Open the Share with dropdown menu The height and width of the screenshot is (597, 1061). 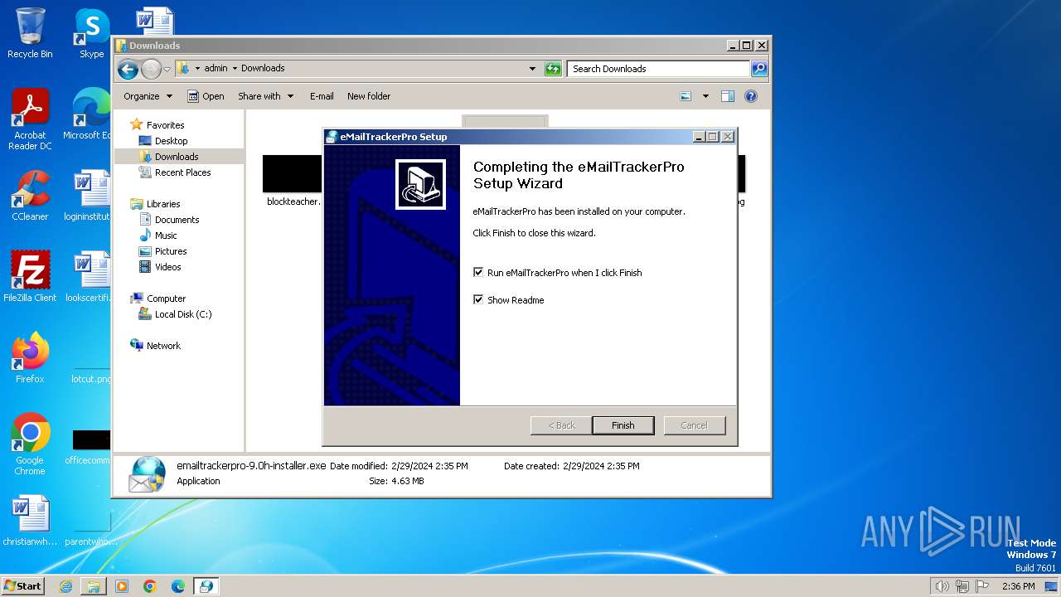coord(265,96)
